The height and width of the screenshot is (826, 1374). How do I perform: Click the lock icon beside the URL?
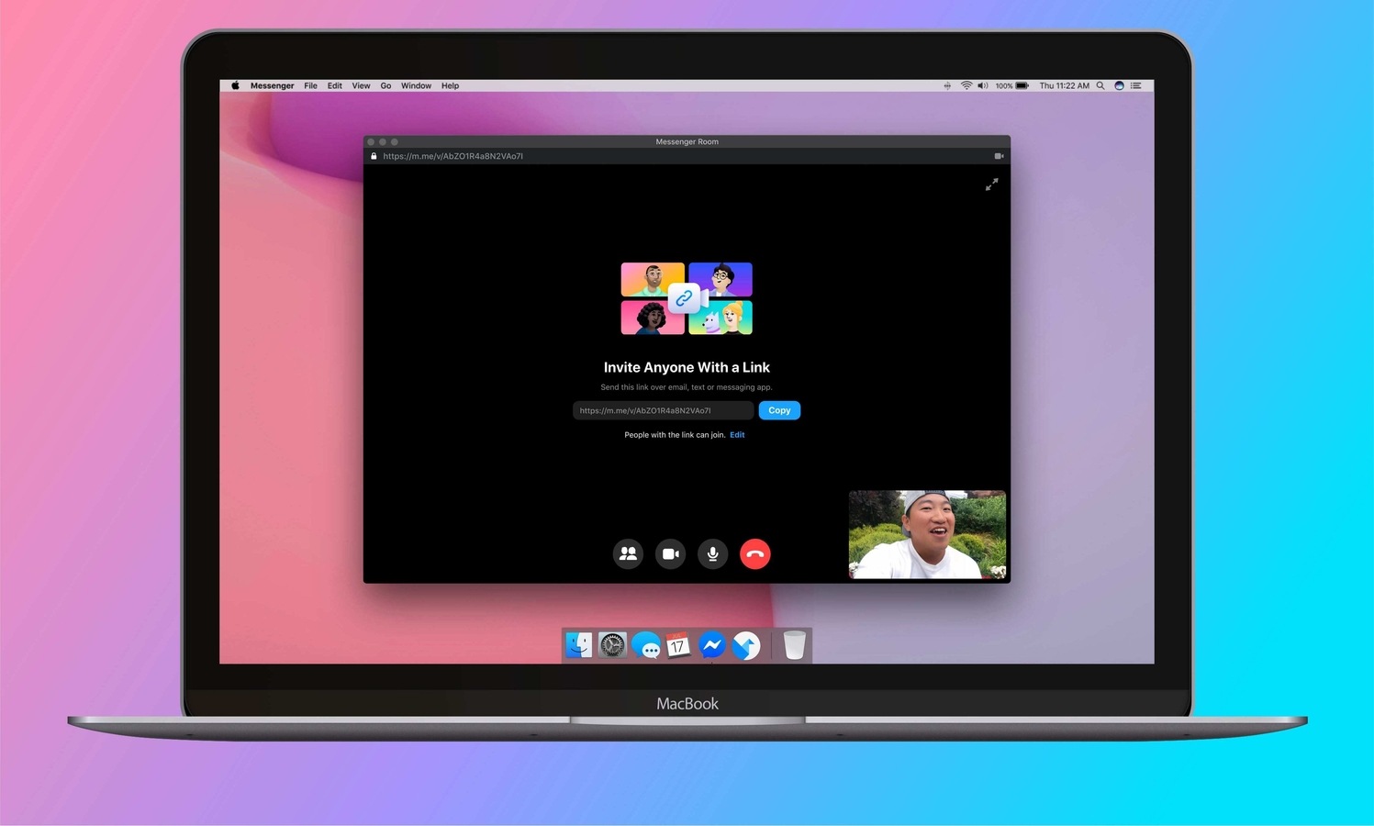374,156
